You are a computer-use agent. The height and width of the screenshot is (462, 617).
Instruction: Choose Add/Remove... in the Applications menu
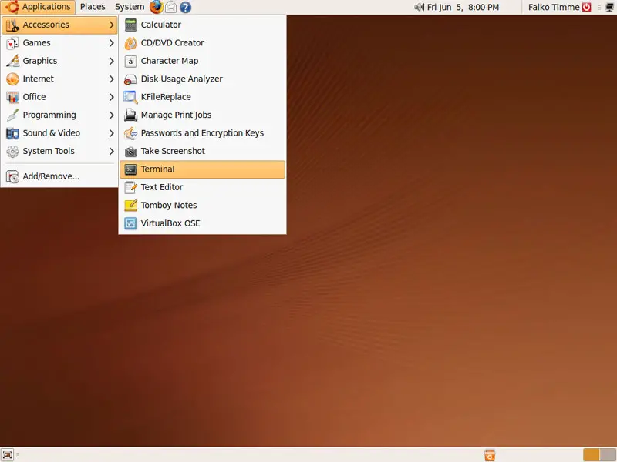(x=59, y=176)
